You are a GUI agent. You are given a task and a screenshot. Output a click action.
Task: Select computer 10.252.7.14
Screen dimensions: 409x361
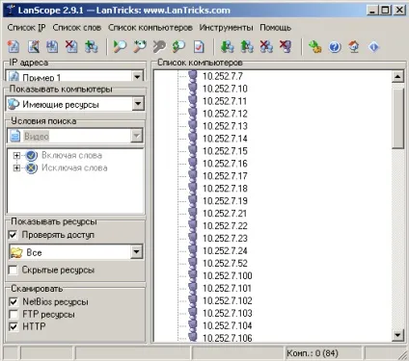(225, 139)
